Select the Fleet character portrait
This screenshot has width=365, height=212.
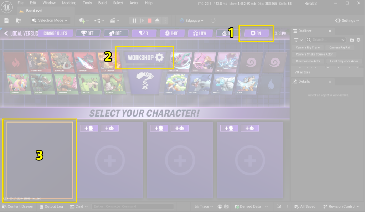point(204,62)
